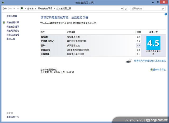The width and height of the screenshot is (169, 123).
Task: Expand the chevron after 控制台 breadcrumb
Action: (x=36, y=9)
